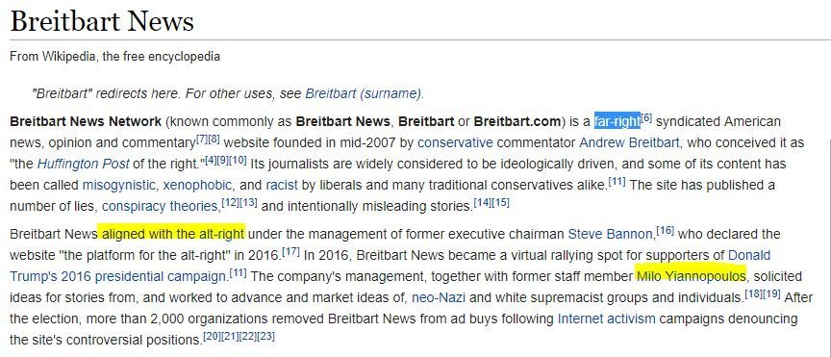Click the conspiracy theories link
The width and height of the screenshot is (831, 357).
[x=160, y=206]
